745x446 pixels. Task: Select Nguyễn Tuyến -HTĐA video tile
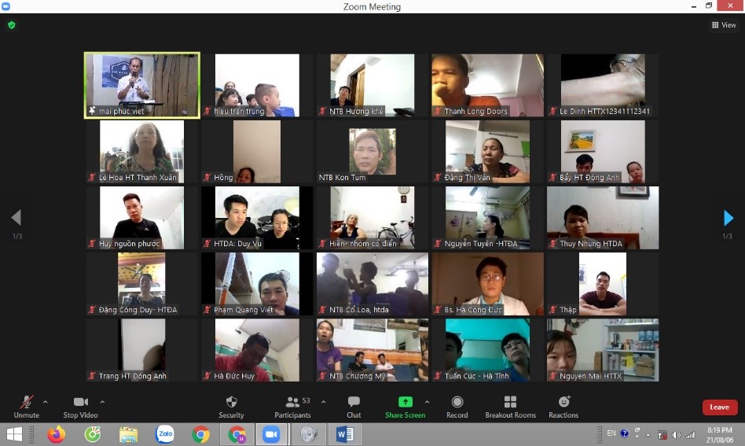coord(487,218)
